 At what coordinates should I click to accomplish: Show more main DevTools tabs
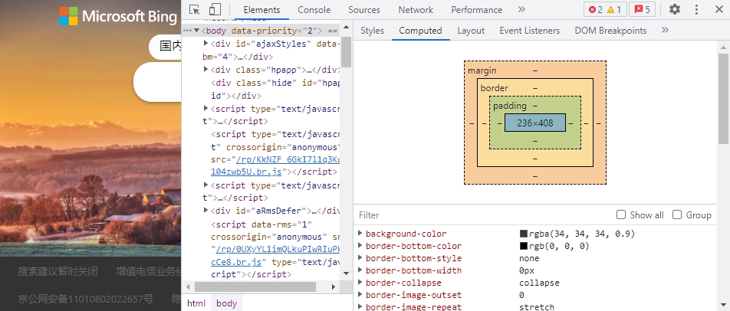(521, 10)
